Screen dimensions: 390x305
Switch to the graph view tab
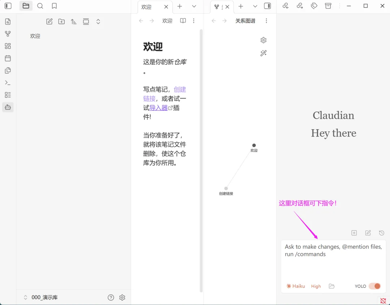217,7
